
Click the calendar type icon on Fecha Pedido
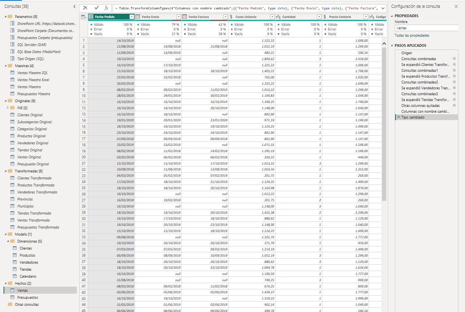point(91,16)
